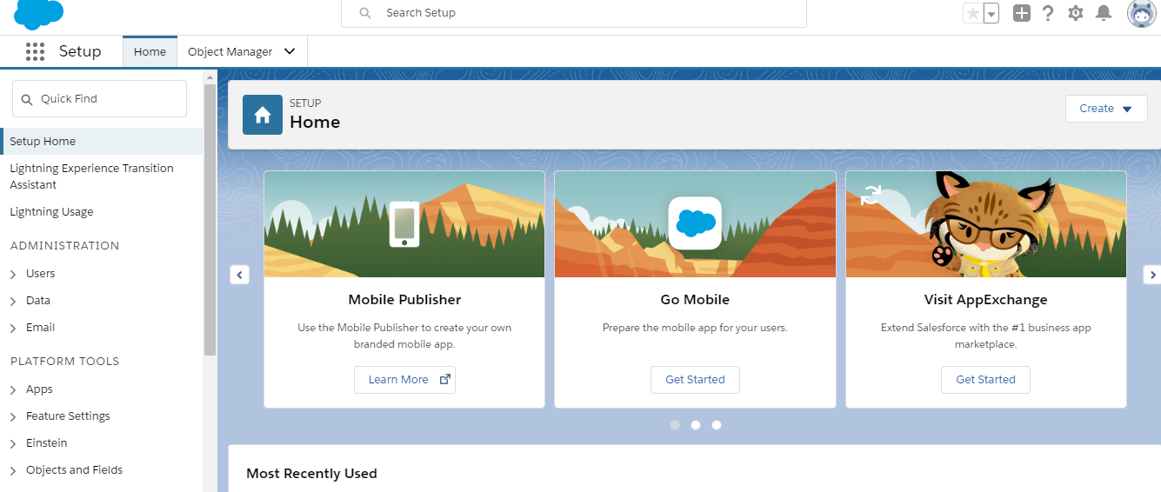1161x492 pixels.
Task: Open the help question mark icon
Action: [x=1049, y=13]
